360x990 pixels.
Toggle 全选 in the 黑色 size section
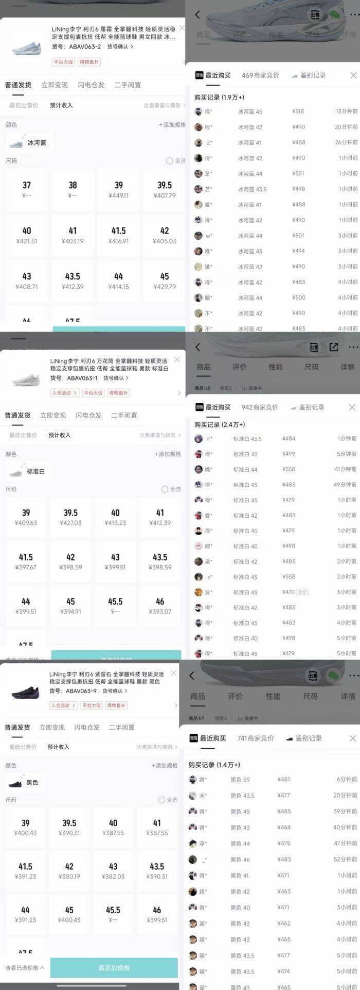168,800
